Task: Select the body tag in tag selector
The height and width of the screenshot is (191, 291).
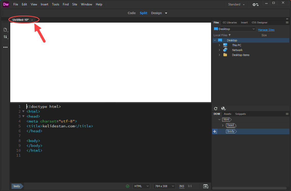Action: [17, 186]
